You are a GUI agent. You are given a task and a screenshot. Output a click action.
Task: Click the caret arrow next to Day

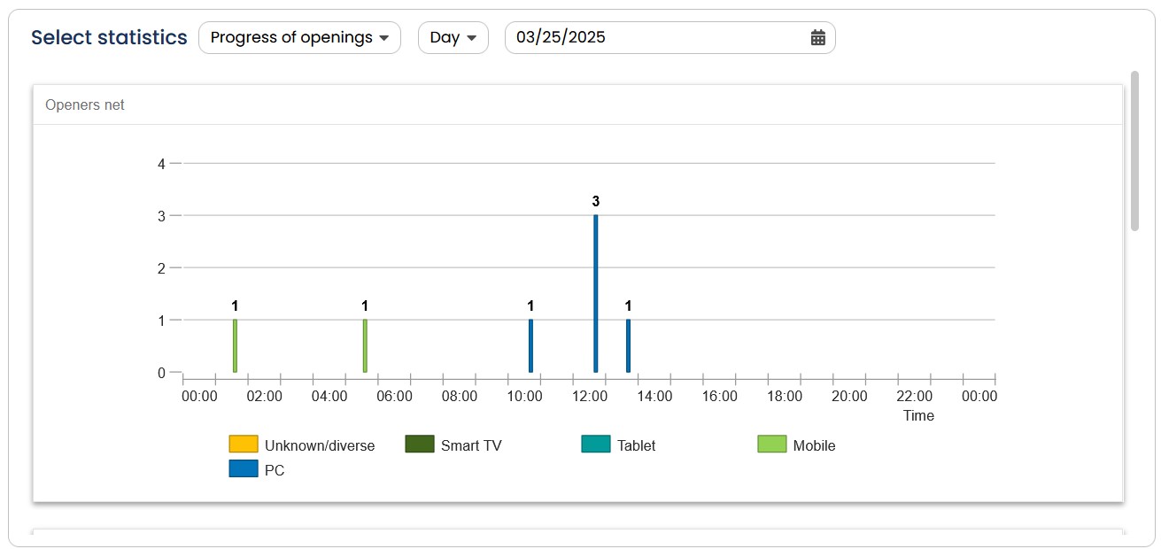pos(472,38)
